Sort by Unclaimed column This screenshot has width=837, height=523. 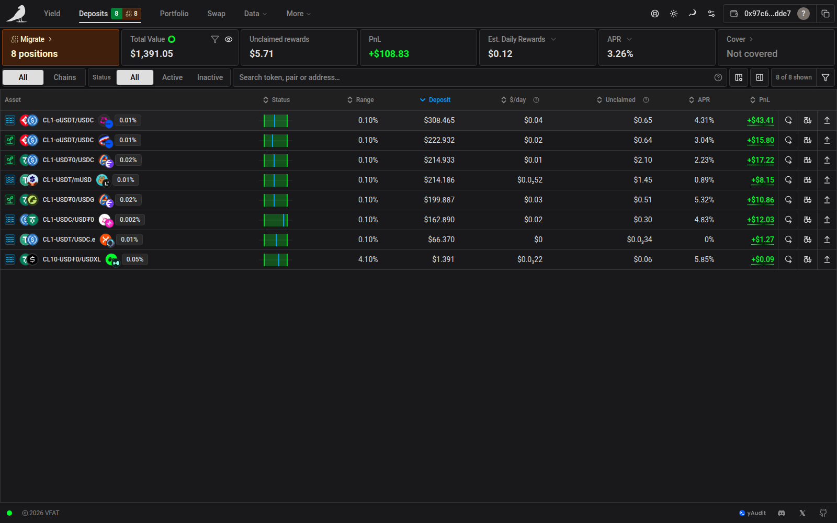click(x=616, y=100)
